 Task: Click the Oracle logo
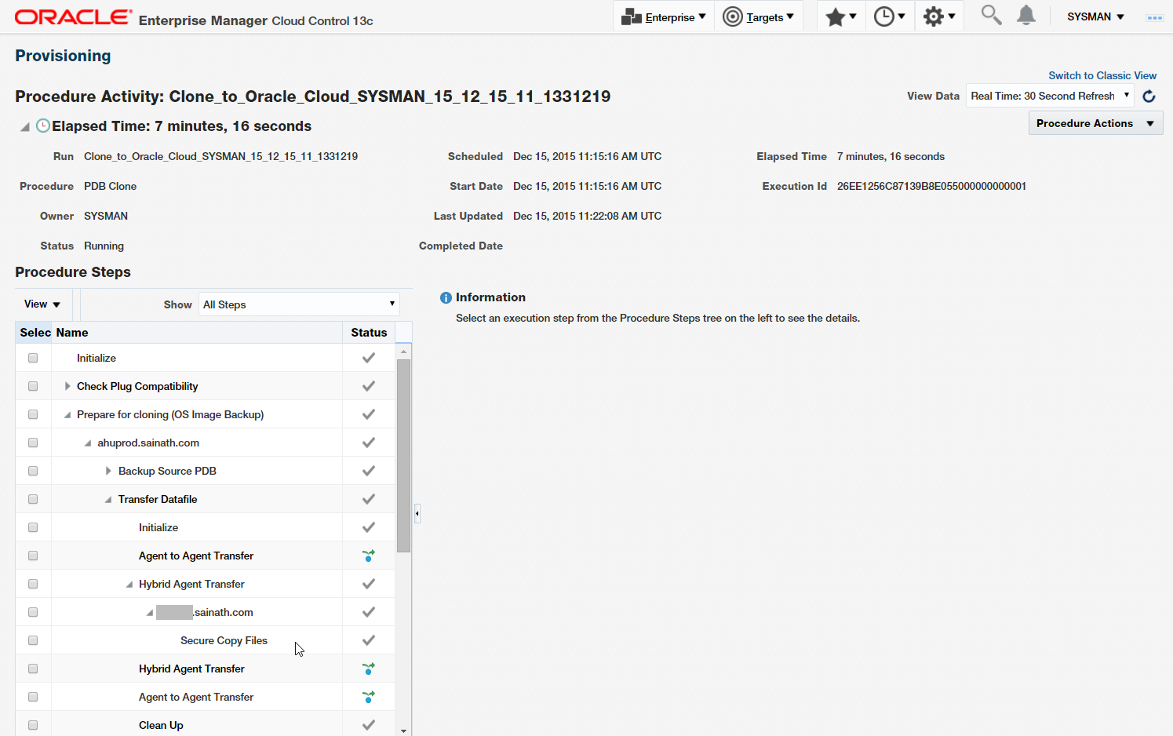click(74, 16)
